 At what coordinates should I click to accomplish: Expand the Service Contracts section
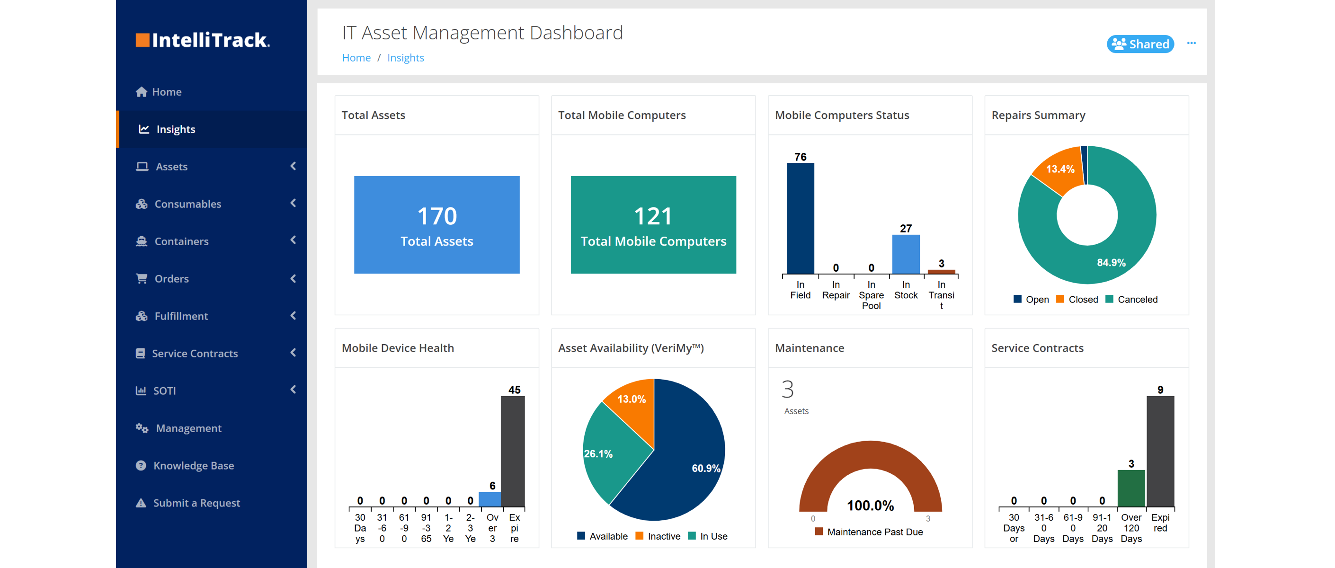[294, 353]
